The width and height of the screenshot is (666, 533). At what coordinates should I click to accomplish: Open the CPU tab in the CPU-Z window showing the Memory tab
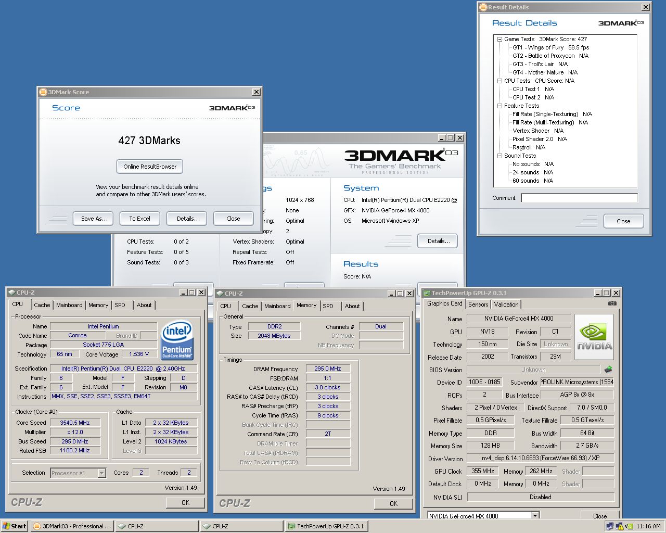(x=226, y=306)
